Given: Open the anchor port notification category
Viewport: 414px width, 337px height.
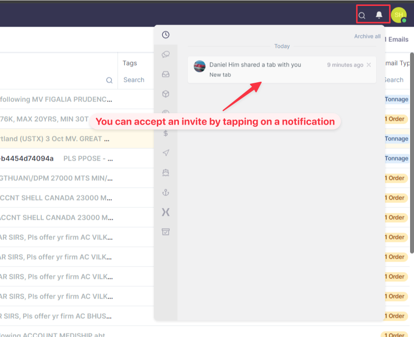Looking at the screenshot, I should (166, 192).
